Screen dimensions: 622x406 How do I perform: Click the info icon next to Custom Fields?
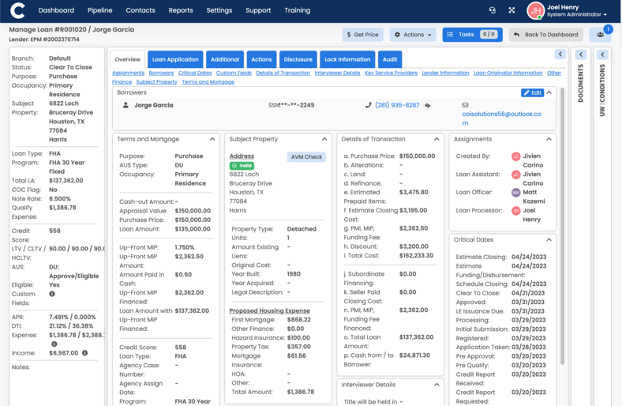52,294
